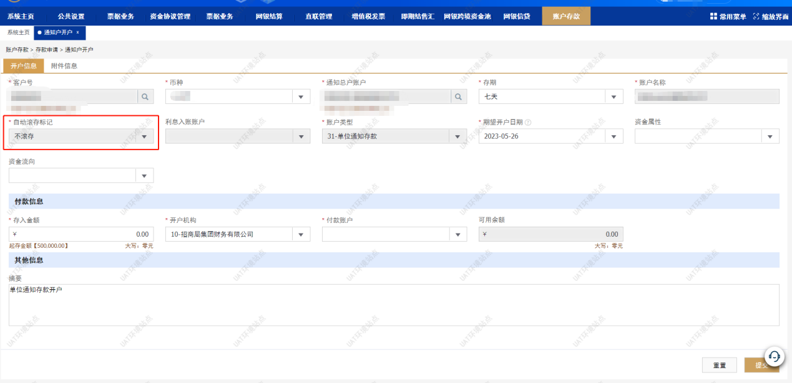The width and height of the screenshot is (792, 383).
Task: Open the customer service headset widget
Action: 774,356
